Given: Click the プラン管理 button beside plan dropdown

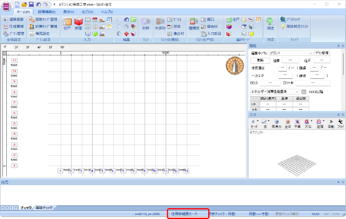Looking at the screenshot, I should tap(322, 53).
